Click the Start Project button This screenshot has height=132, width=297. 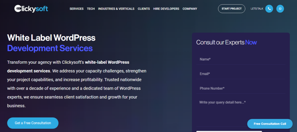(x=231, y=9)
